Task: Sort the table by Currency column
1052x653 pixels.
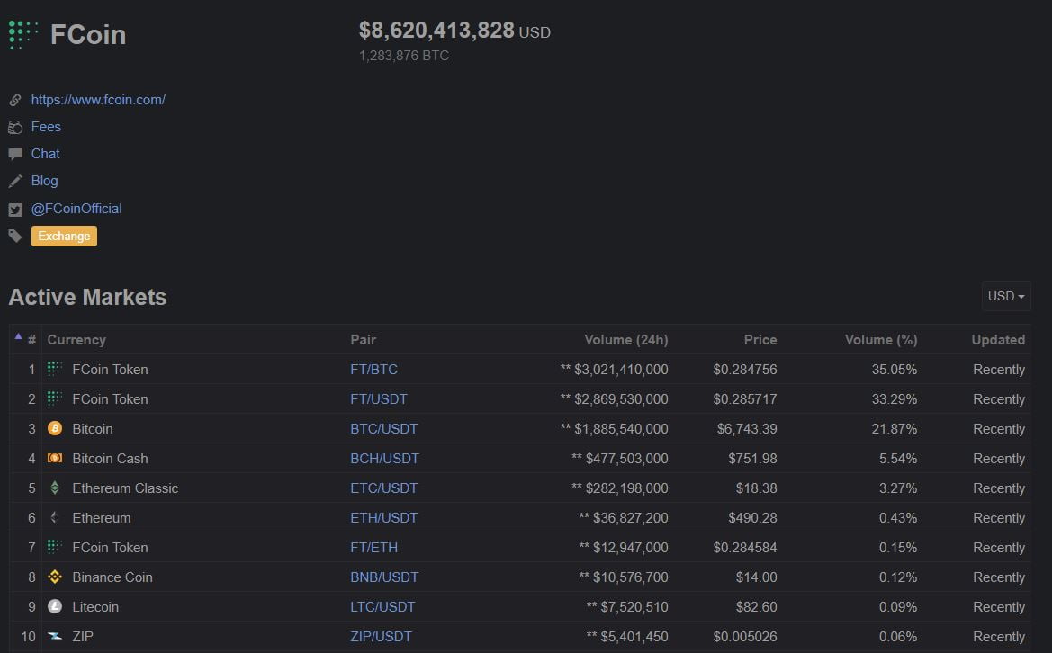Action: [x=76, y=340]
